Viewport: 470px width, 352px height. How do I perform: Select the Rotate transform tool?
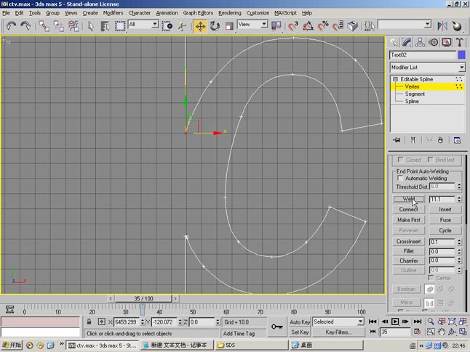[215, 25]
